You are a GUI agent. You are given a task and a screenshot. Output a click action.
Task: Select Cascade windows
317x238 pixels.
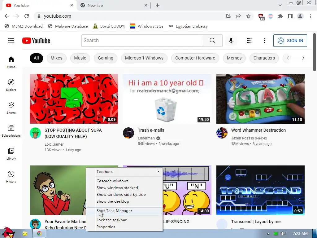click(x=124, y=181)
